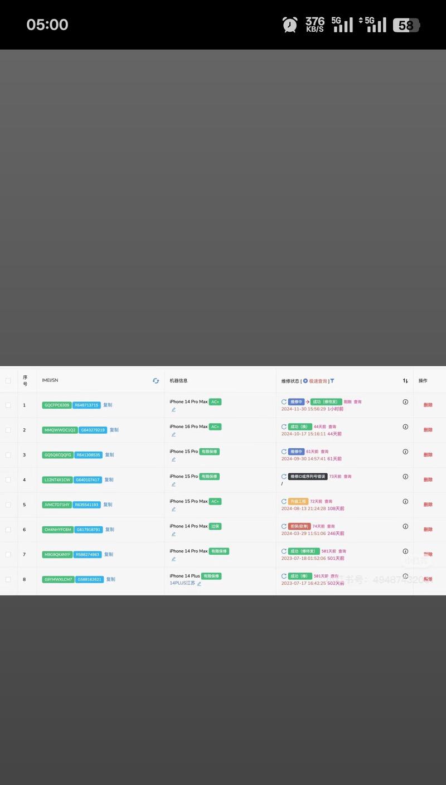
Task: Click the 维修ID或序列号错误 status badge
Action: click(x=308, y=477)
